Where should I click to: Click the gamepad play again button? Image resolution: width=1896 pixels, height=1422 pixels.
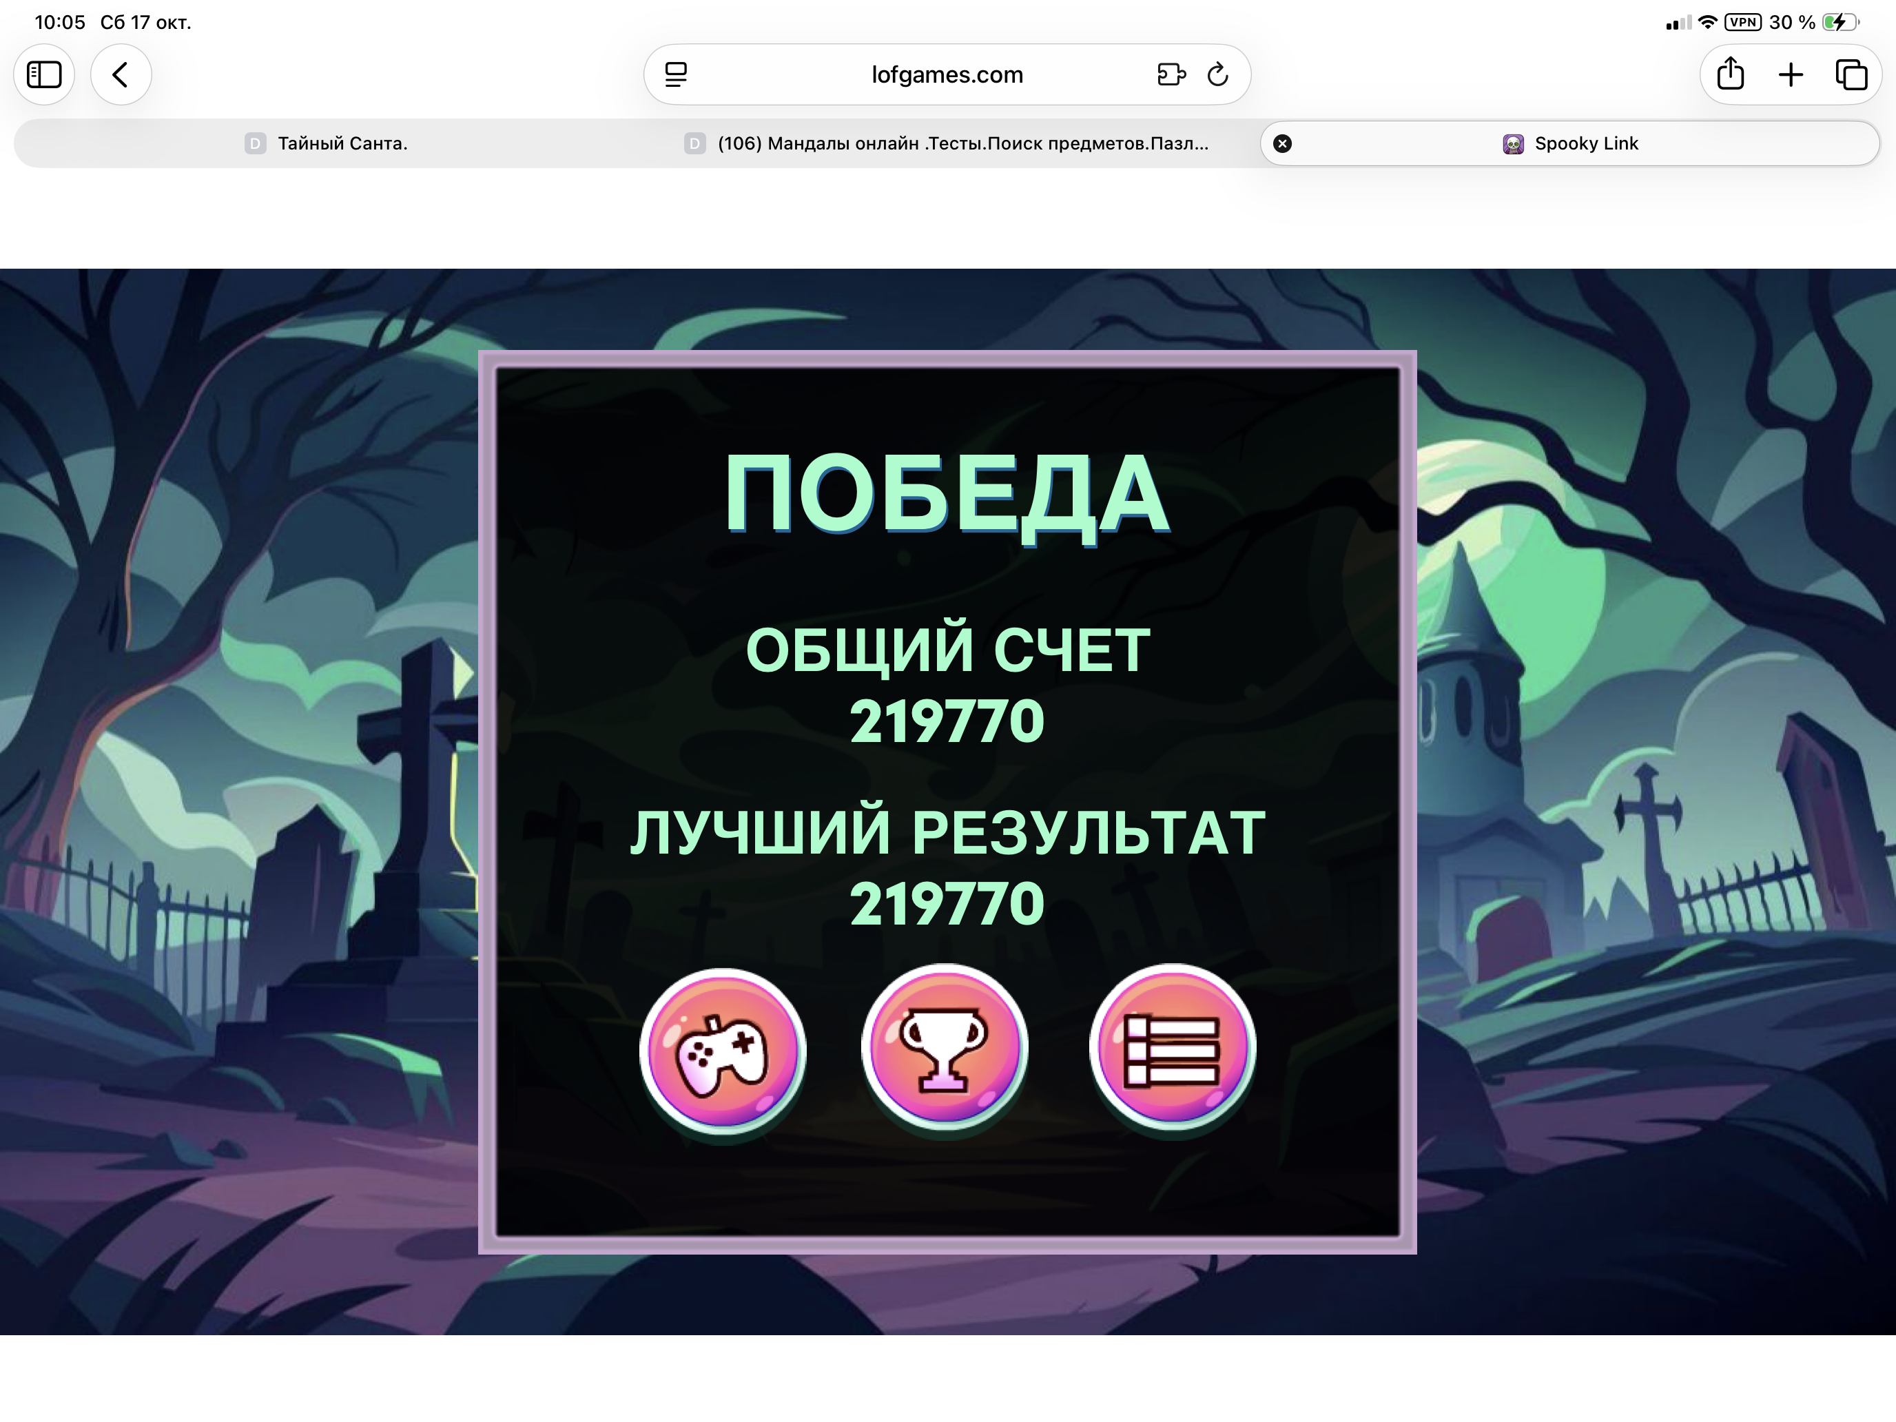pos(723,1051)
